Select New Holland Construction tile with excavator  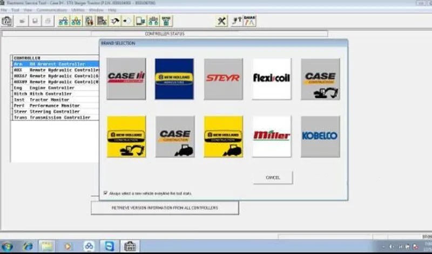pyautogui.click(x=126, y=137)
